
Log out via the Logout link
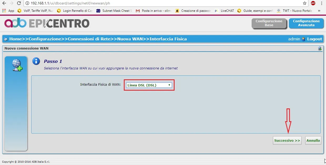(x=314, y=39)
